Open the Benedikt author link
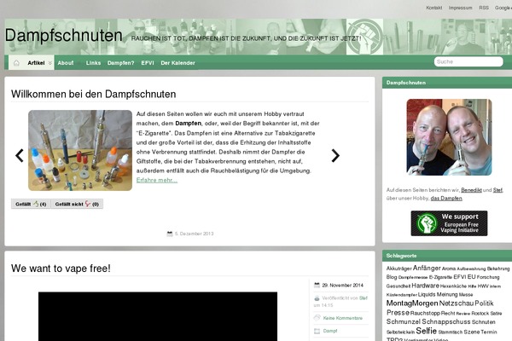Viewport: 512px width, 341px height. (471, 190)
